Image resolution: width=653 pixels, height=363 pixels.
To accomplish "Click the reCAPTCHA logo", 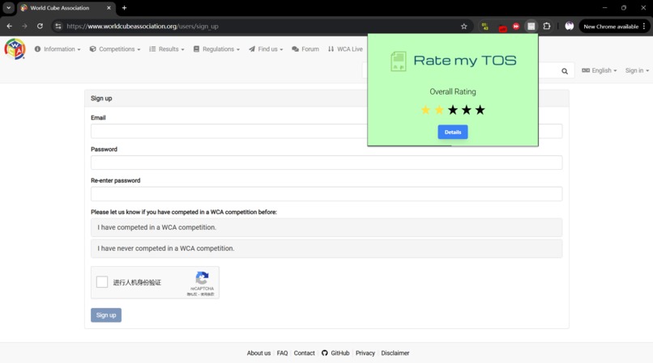I will click(202, 278).
